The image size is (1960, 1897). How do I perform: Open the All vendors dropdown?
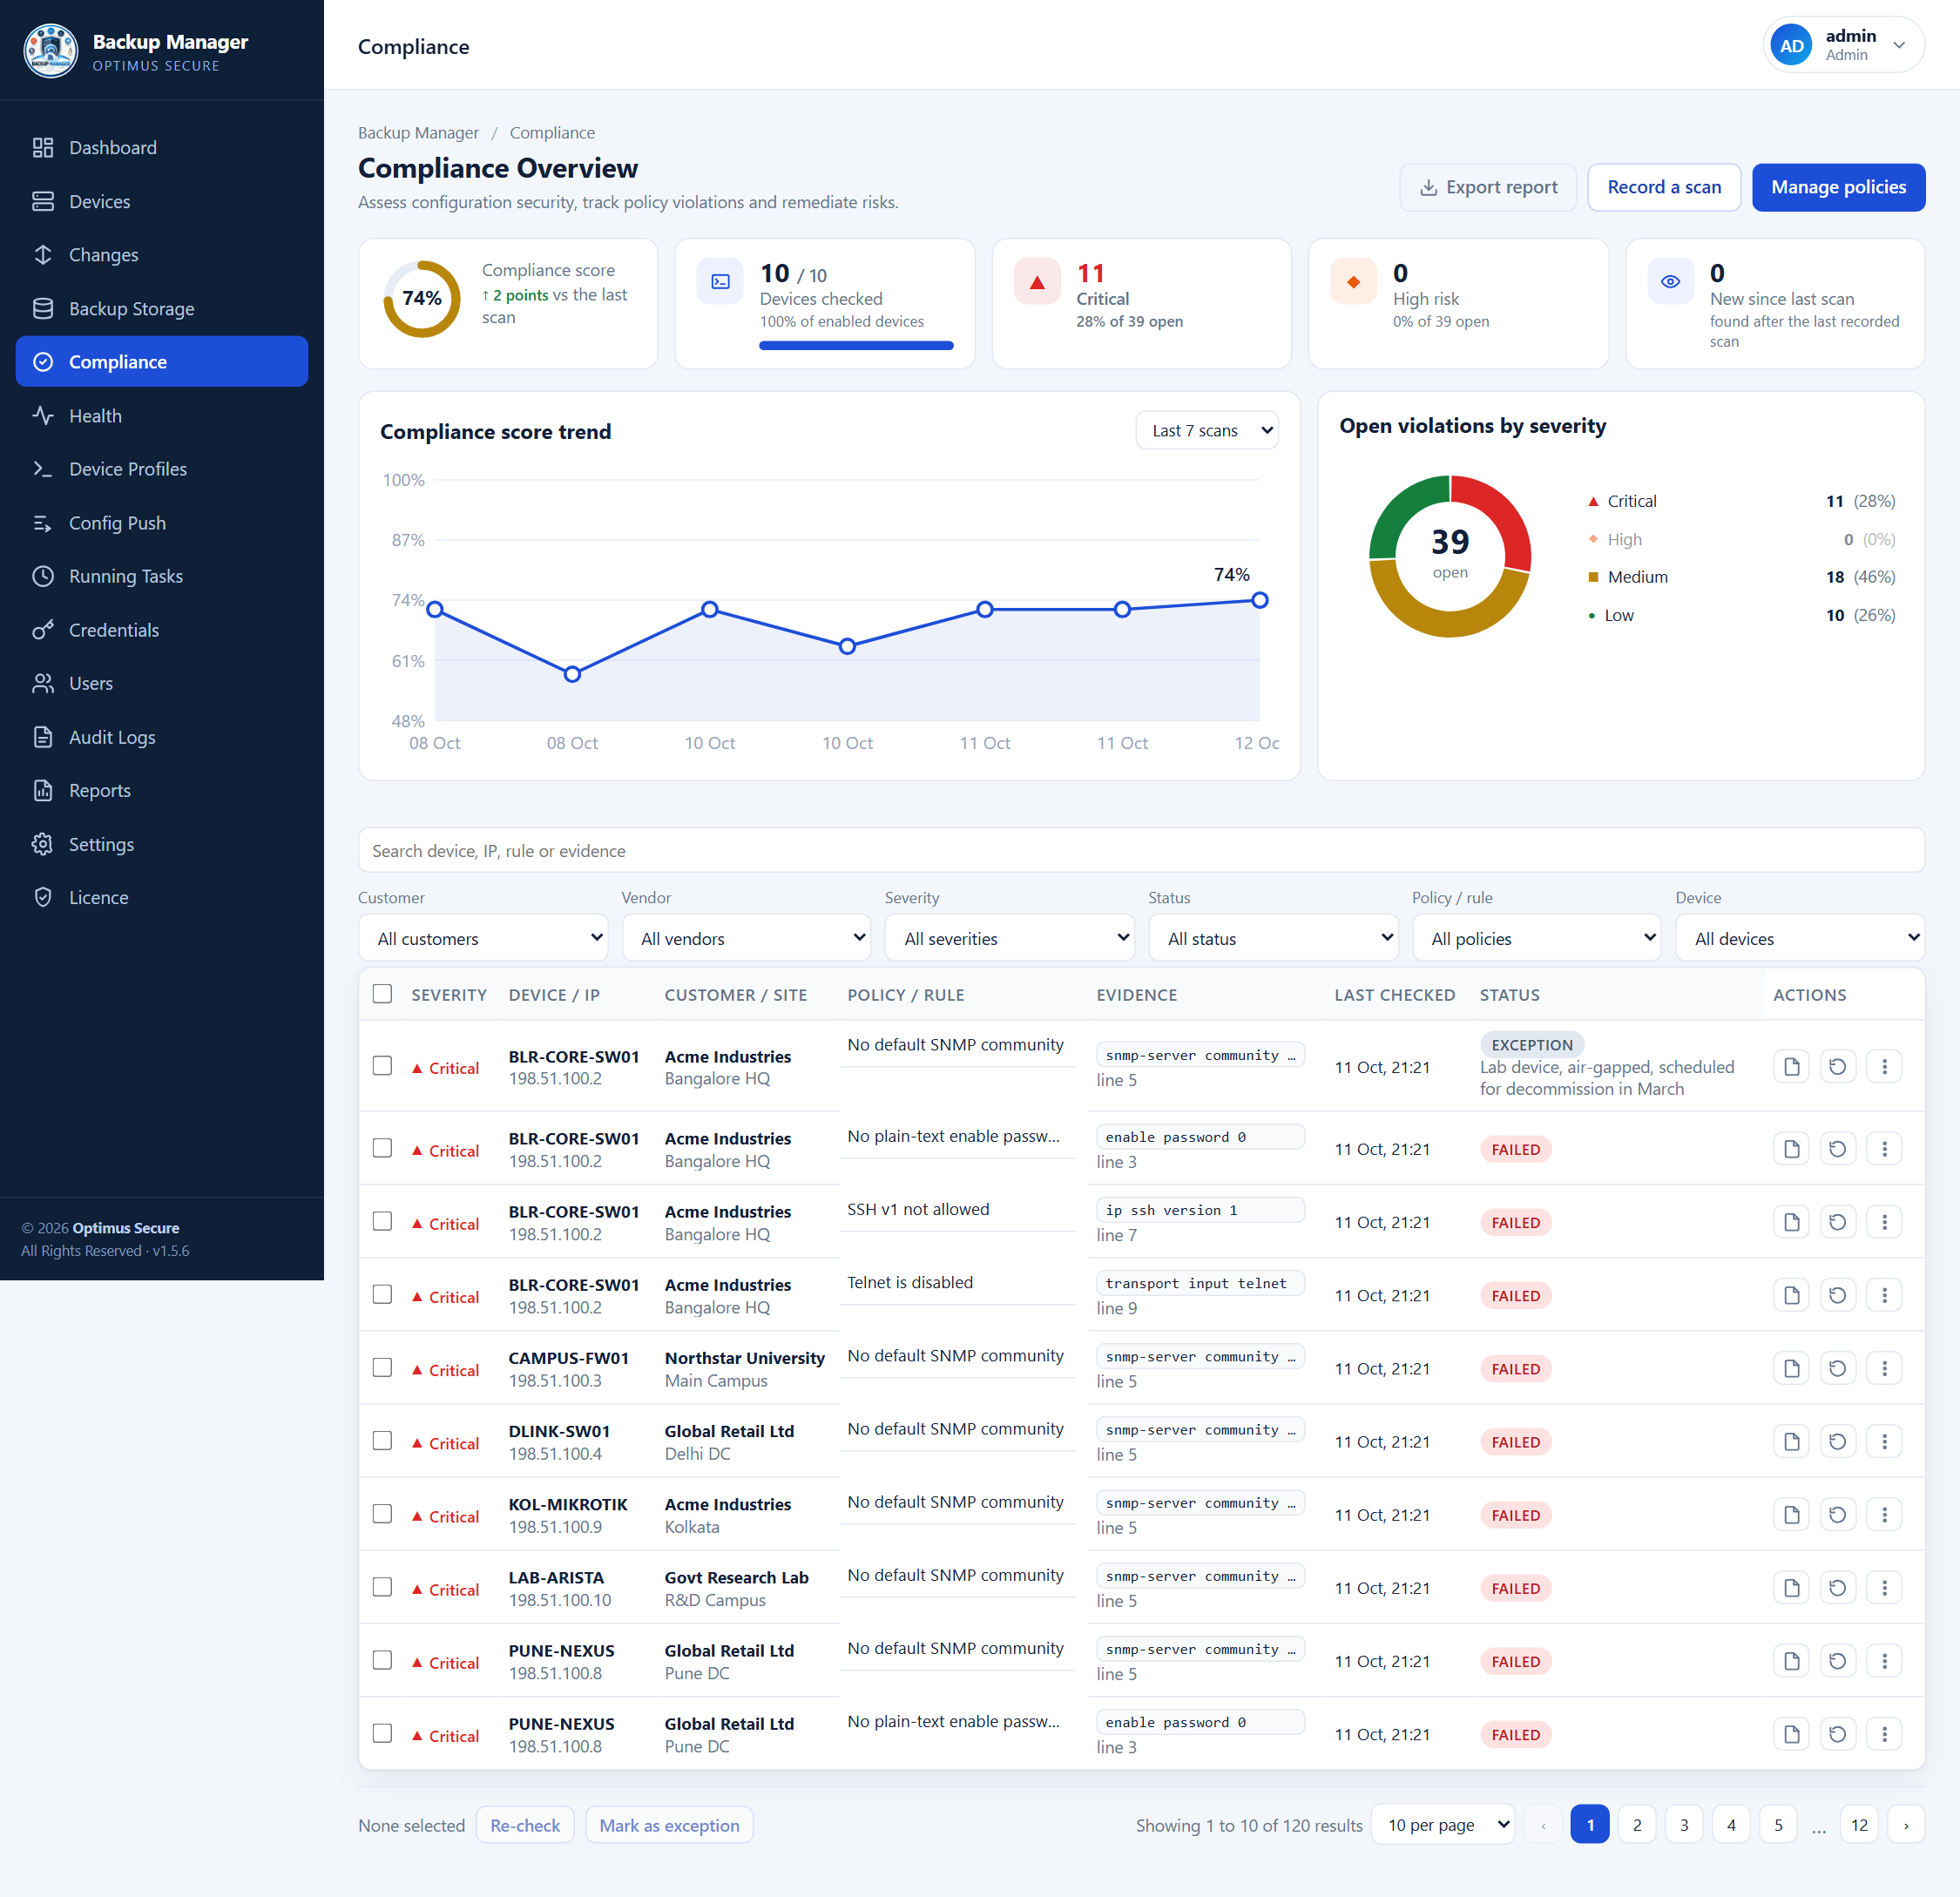pyautogui.click(x=747, y=938)
